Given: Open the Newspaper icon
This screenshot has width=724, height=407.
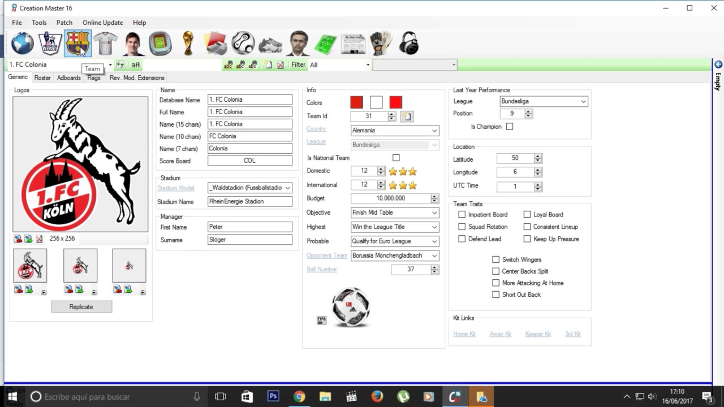Looking at the screenshot, I should 354,44.
